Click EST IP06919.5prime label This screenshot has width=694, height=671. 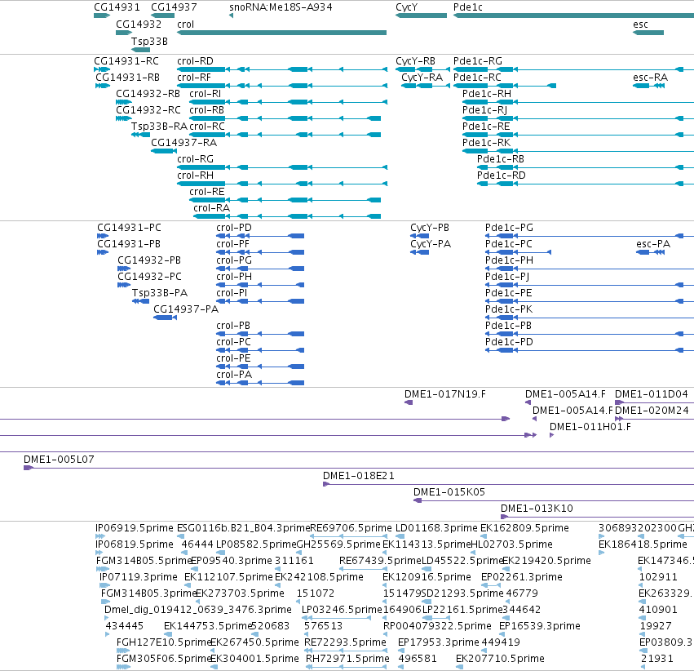pyautogui.click(x=134, y=527)
